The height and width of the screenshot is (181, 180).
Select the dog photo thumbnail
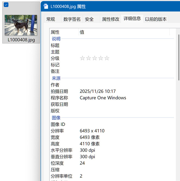(21, 25)
